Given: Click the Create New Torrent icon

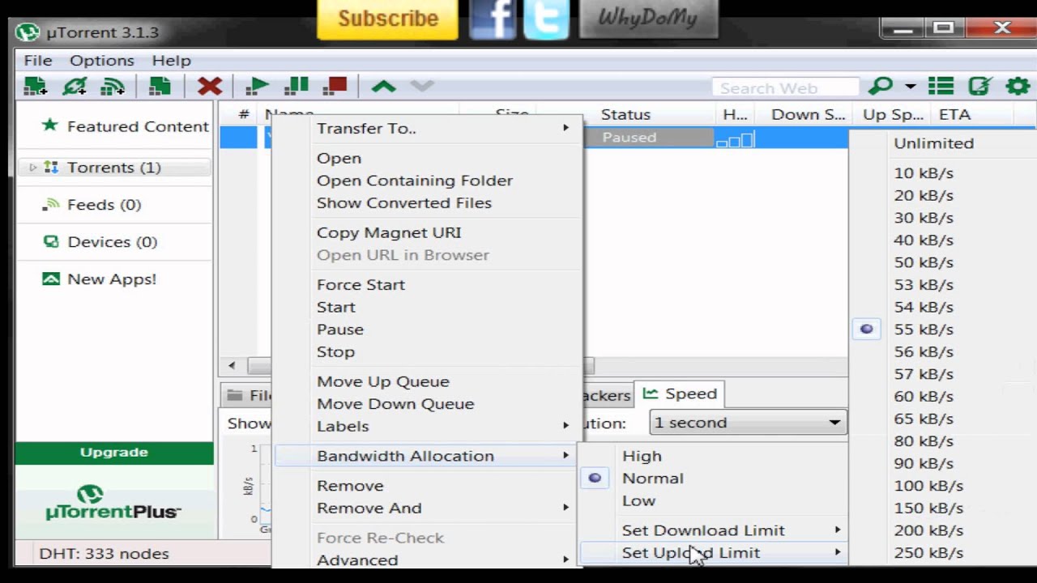Looking at the screenshot, I should point(160,86).
